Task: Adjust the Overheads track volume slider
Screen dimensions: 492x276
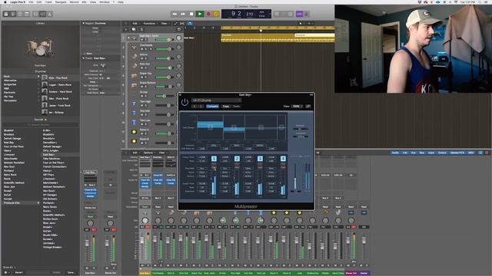Action: [x=164, y=49]
